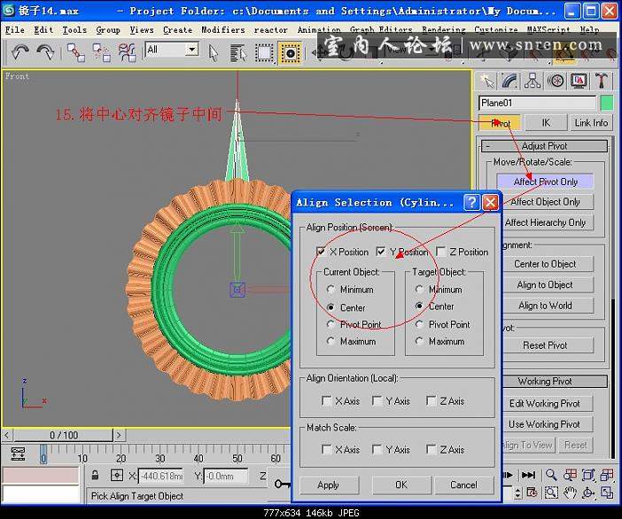Toggle the Y Position checkbox
This screenshot has height=519, width=622.
380,252
